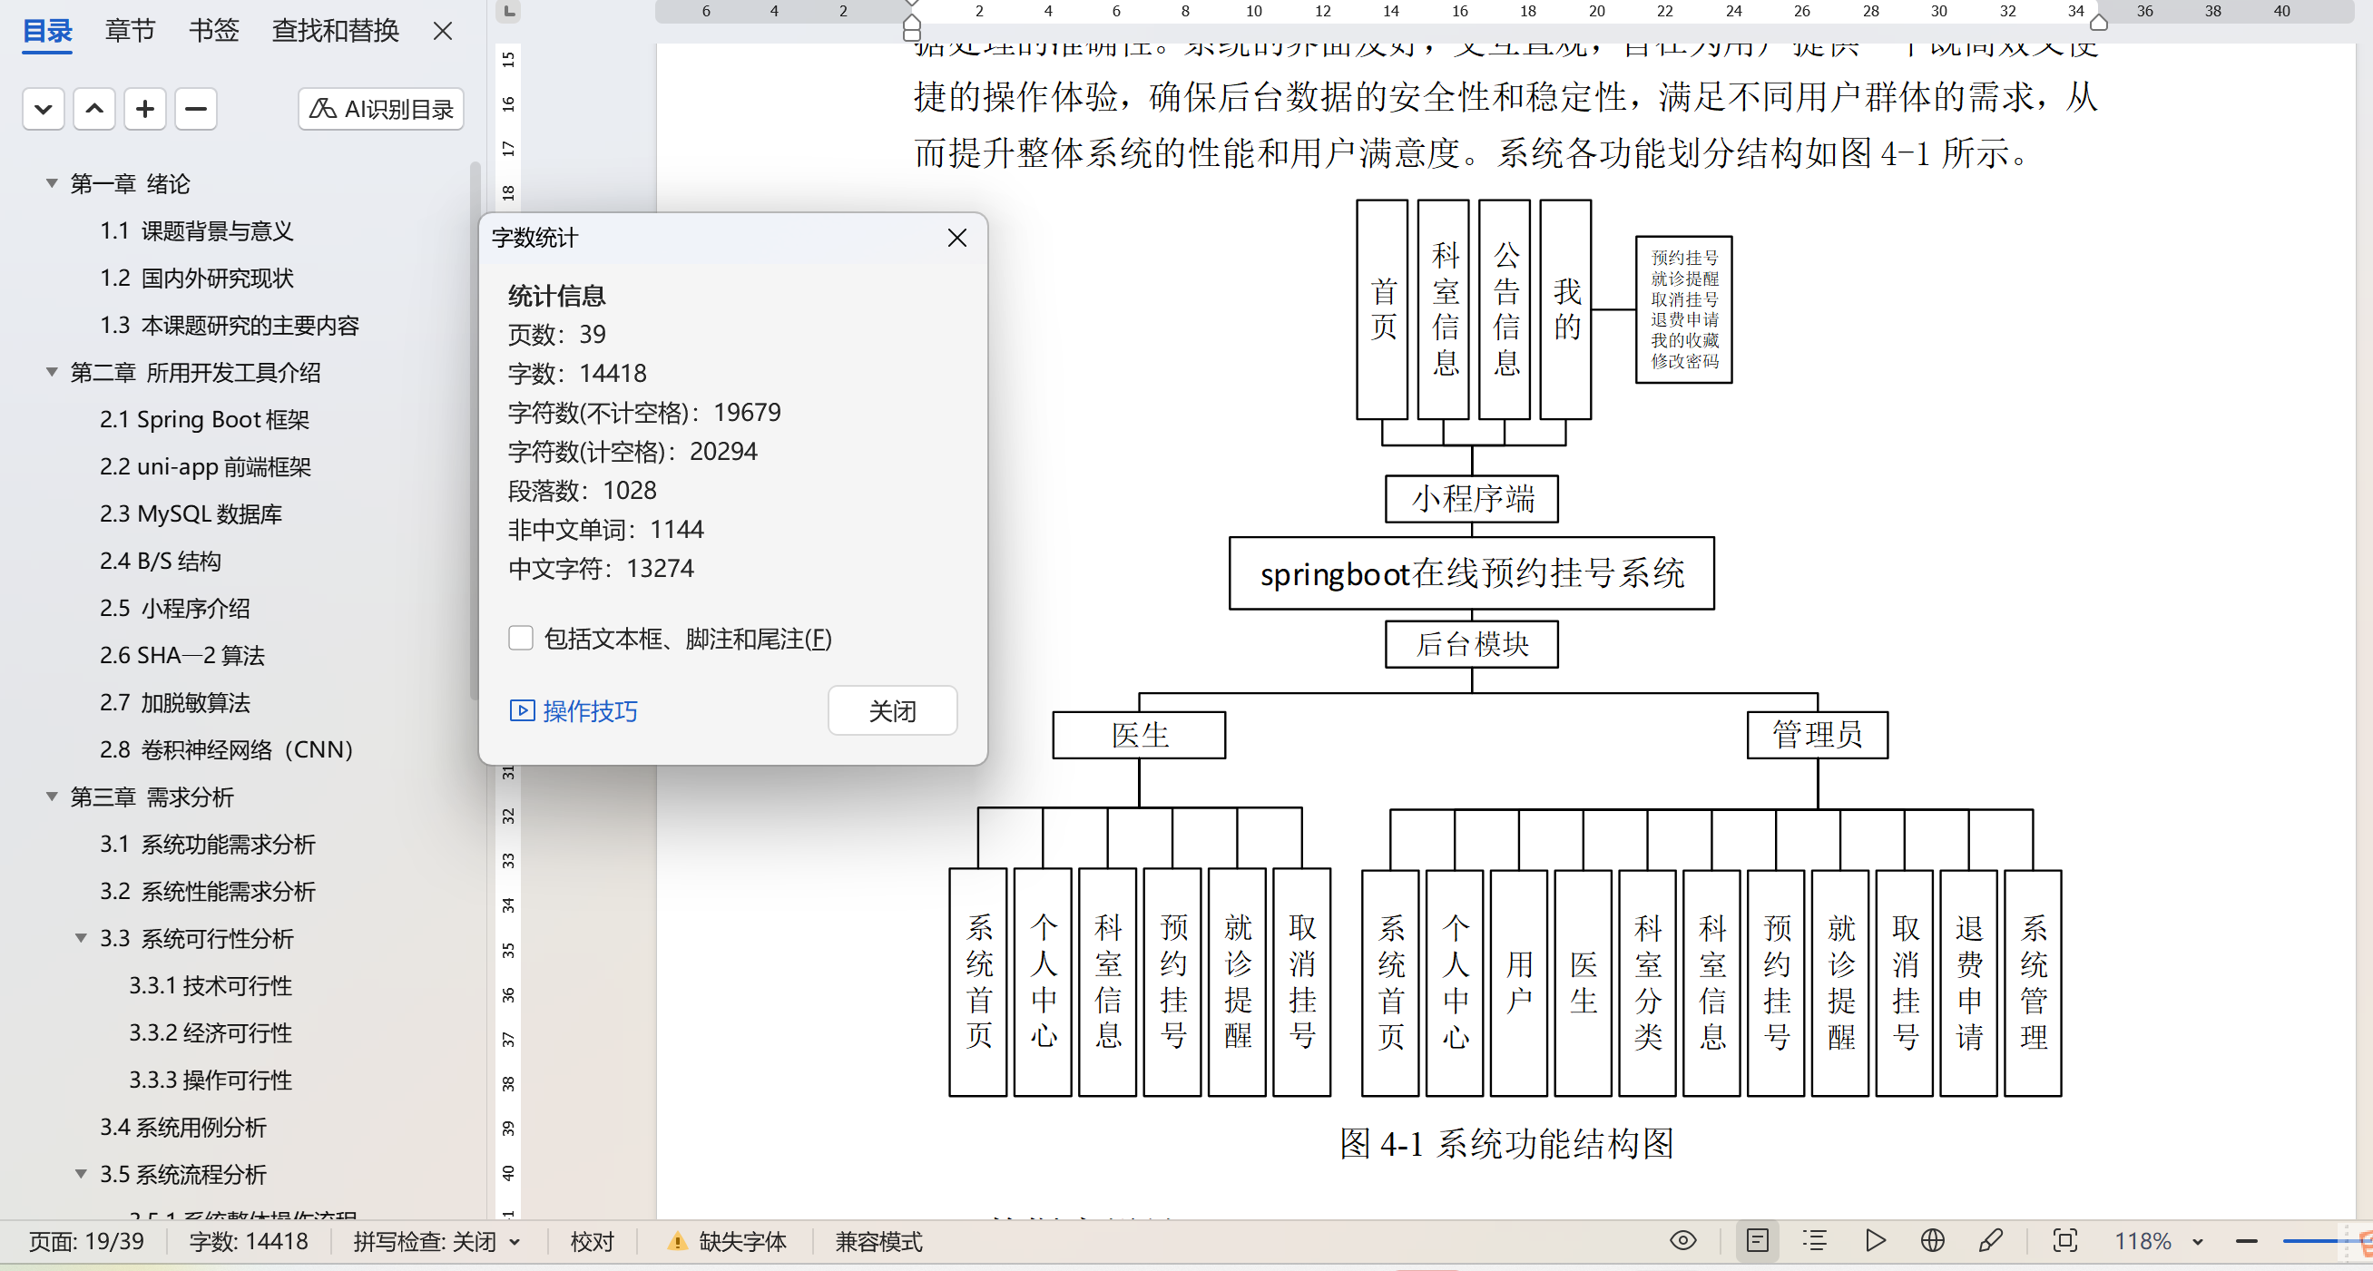Collapse the 第一章 绪论 tree node

click(52, 183)
